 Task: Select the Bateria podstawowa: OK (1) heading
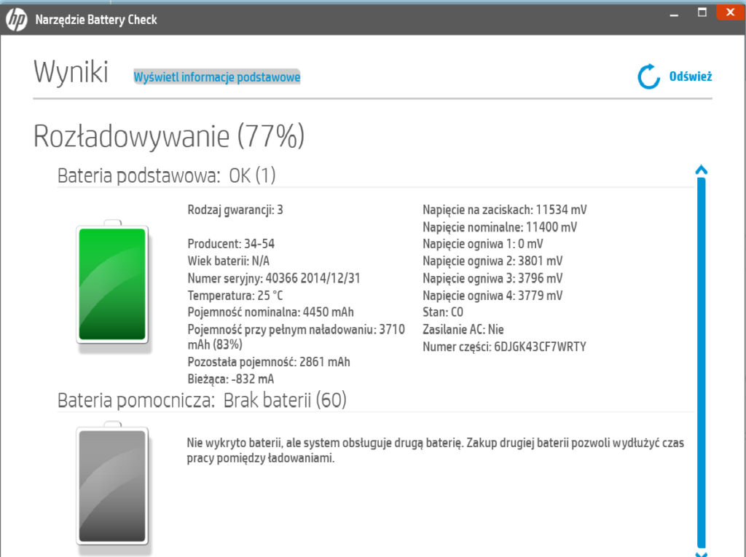[x=166, y=175]
